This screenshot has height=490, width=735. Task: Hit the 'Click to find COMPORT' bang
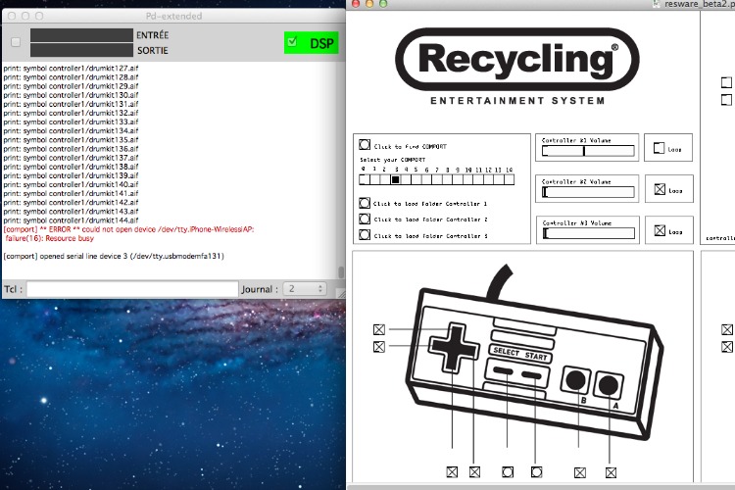click(365, 144)
